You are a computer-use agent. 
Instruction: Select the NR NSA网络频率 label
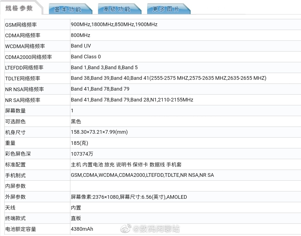[25, 89]
